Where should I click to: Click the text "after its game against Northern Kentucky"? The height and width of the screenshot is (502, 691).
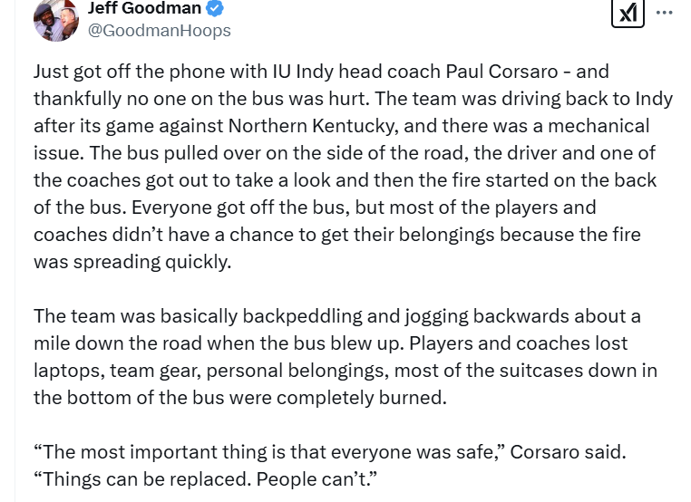(x=200, y=125)
